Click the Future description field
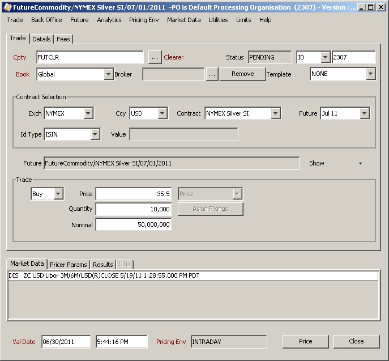The height and width of the screenshot is (361, 389). click(172, 163)
